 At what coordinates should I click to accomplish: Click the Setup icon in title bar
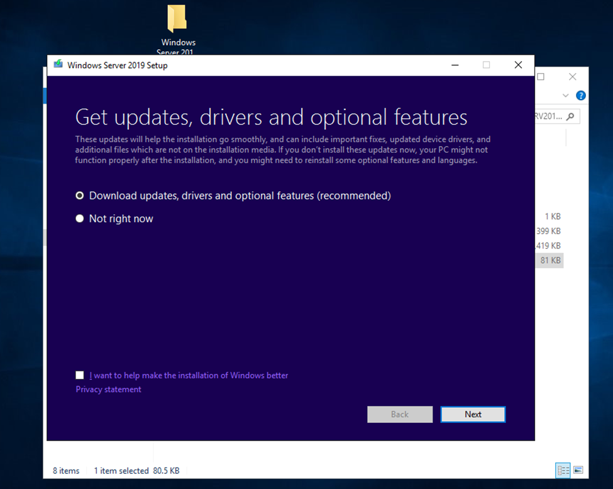point(58,65)
